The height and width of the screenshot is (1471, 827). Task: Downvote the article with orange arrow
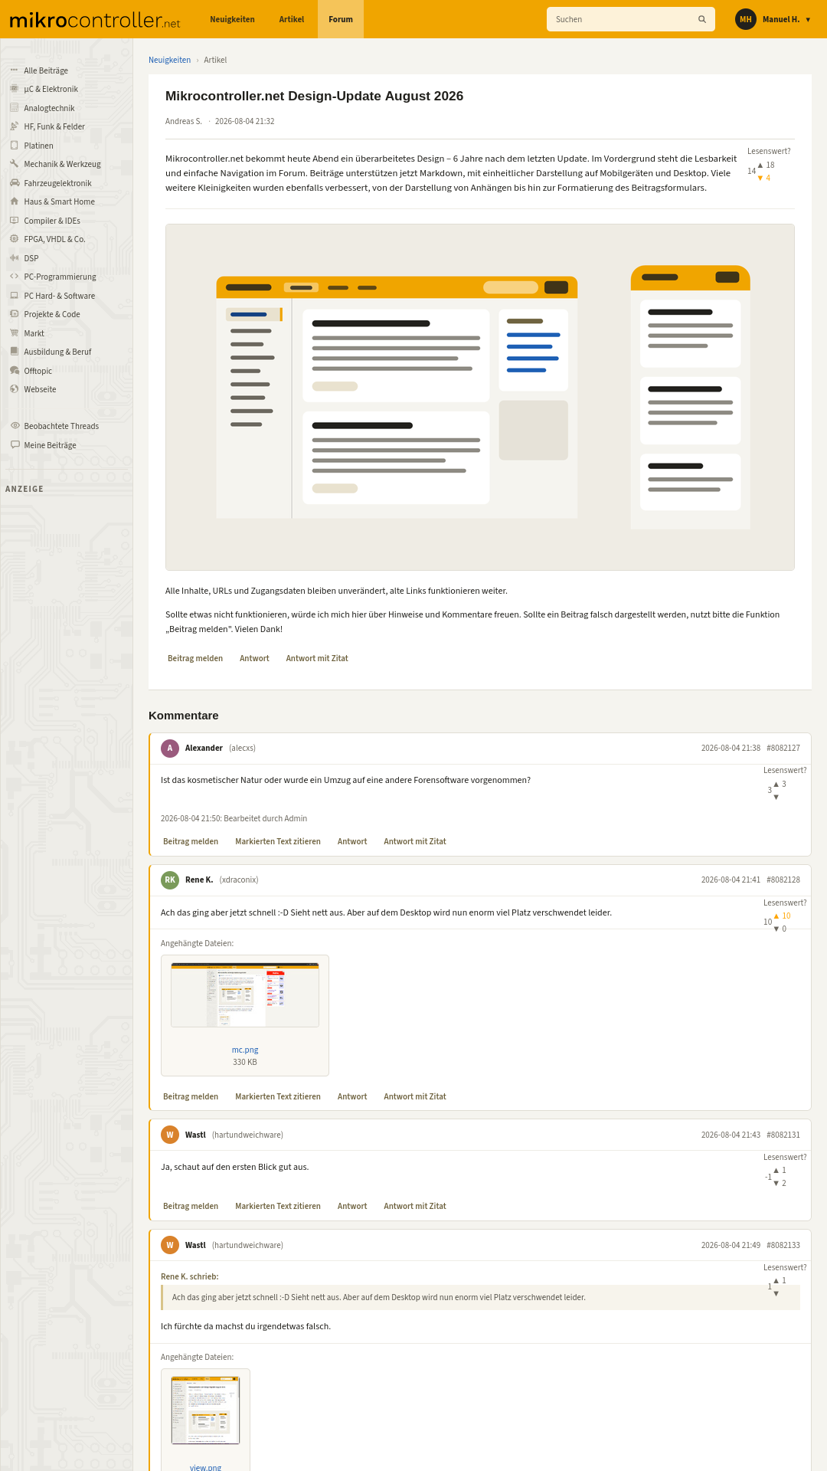point(760,178)
